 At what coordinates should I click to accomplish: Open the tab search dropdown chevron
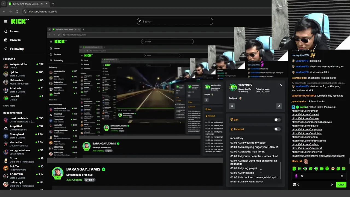pyautogui.click(x=3, y=4)
